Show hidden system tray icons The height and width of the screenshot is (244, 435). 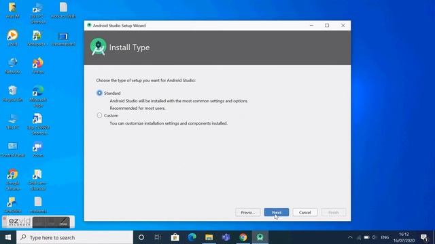tap(350, 237)
